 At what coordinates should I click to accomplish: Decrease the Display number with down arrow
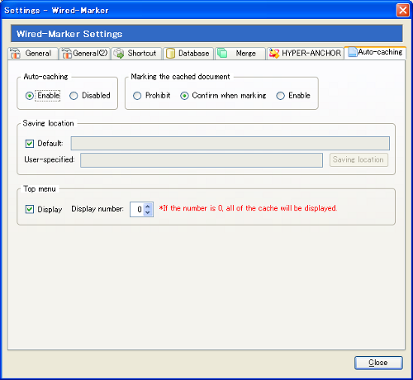pos(148,212)
